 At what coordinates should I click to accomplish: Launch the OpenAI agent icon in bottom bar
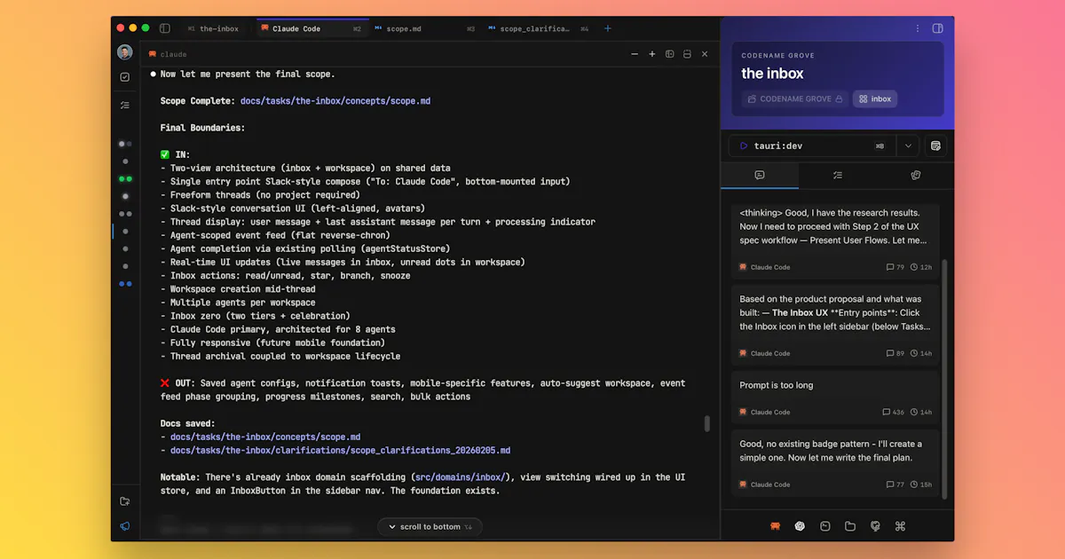tap(800, 526)
